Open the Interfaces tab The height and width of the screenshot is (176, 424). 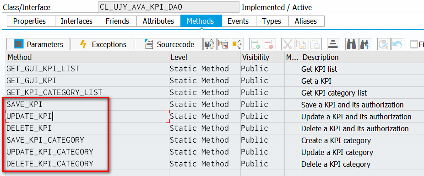click(76, 21)
